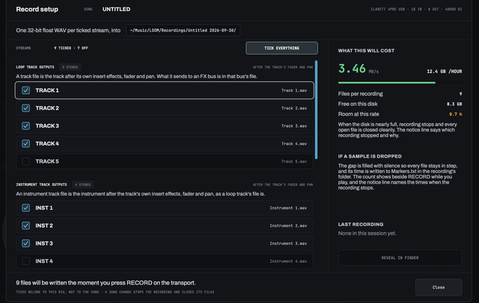
Task: Click the 3.46 MB/s rate value
Action: [x=359, y=69]
